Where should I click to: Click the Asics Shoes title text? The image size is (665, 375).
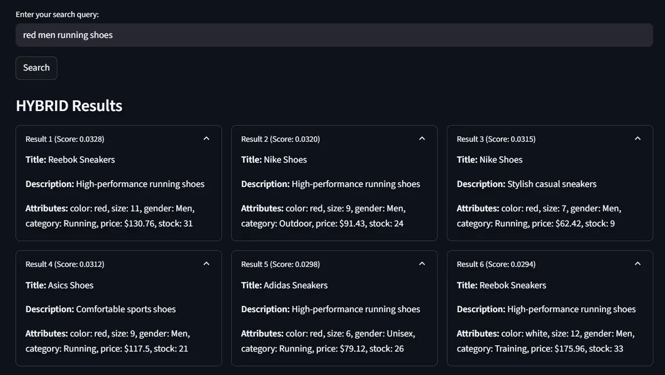point(71,285)
